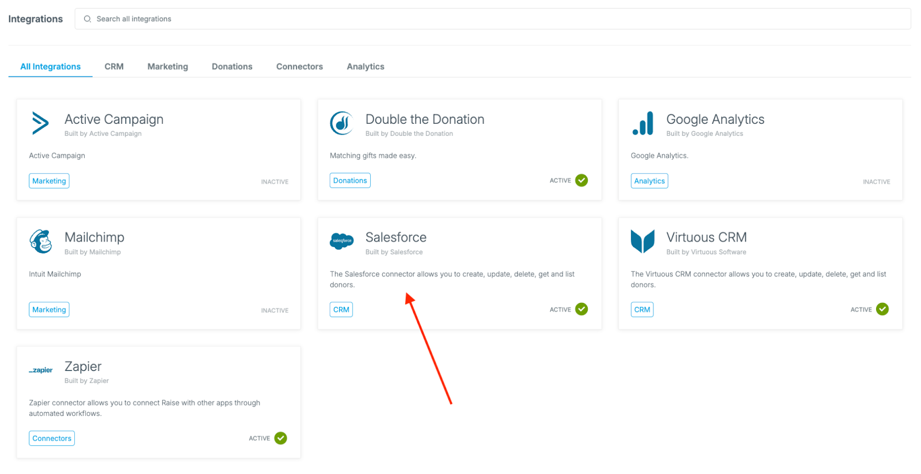Focus the Search all integrations field

(x=493, y=19)
